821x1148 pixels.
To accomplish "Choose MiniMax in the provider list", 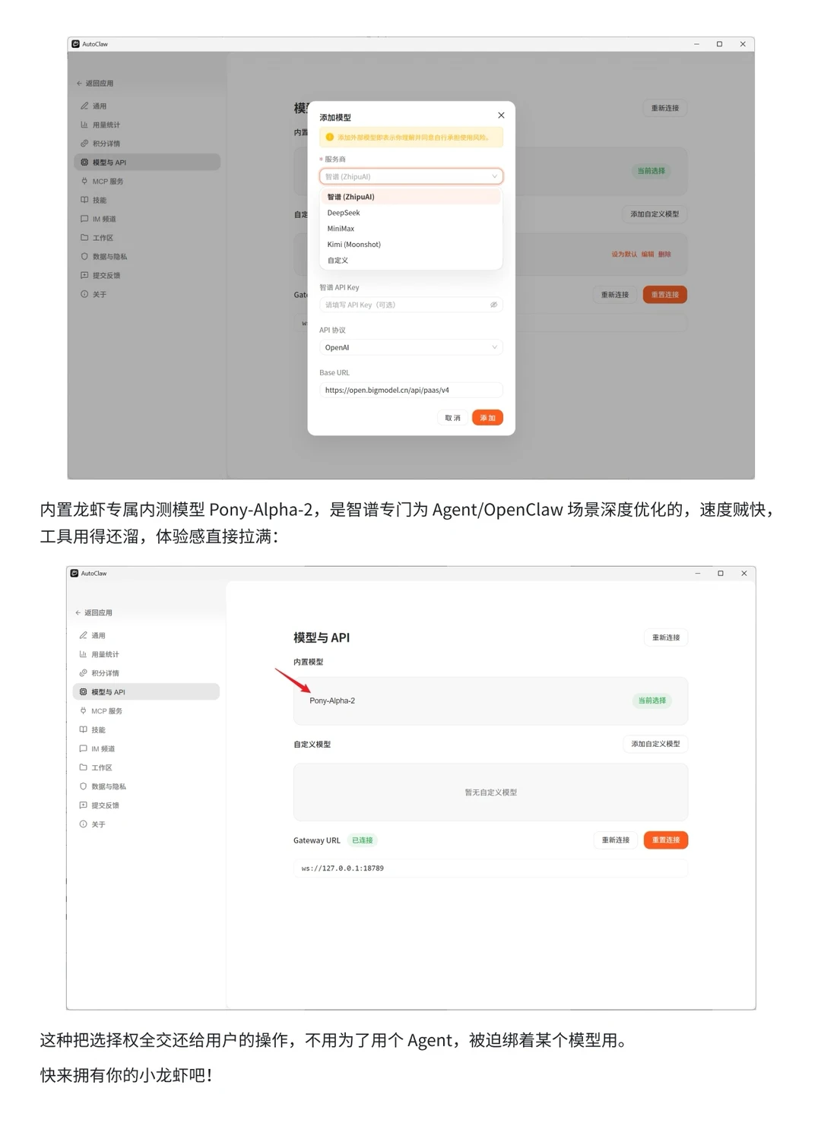I will (x=411, y=229).
